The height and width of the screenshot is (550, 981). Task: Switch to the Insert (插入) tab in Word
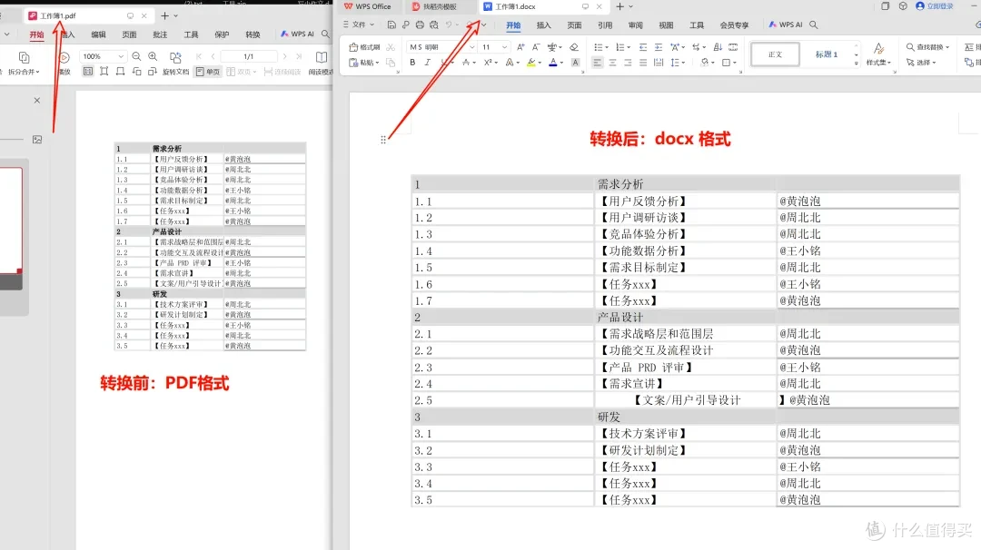pyautogui.click(x=544, y=25)
